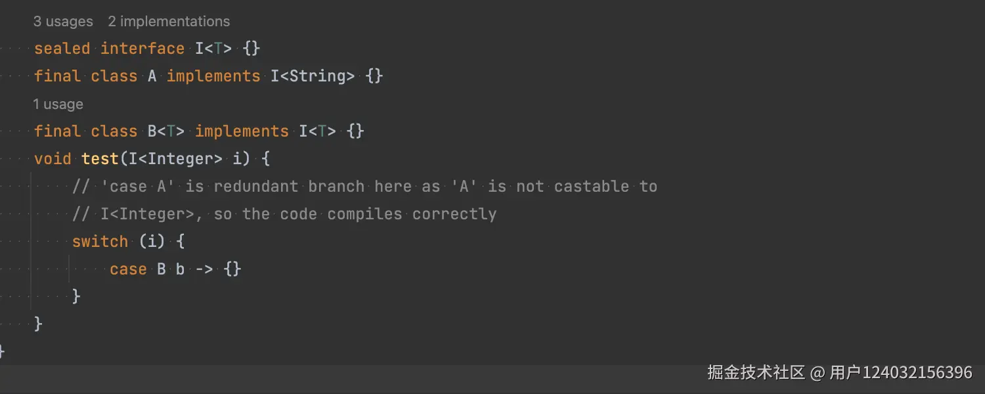The width and height of the screenshot is (985, 394).
Task: Click the "interface" keyword
Action: point(142,49)
